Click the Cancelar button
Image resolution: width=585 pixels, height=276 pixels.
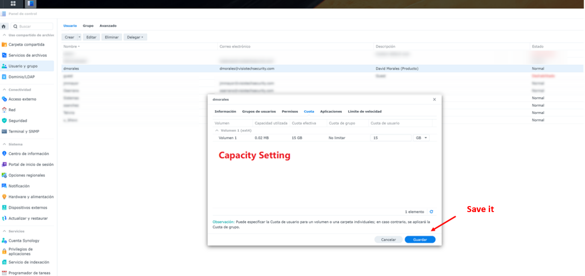tap(389, 240)
